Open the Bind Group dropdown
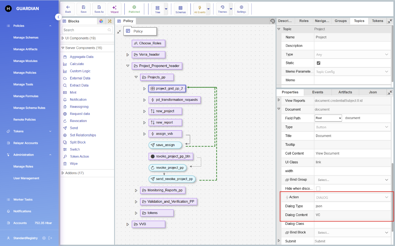Viewport: 395px width, 246px height. pyautogui.click(x=352, y=180)
